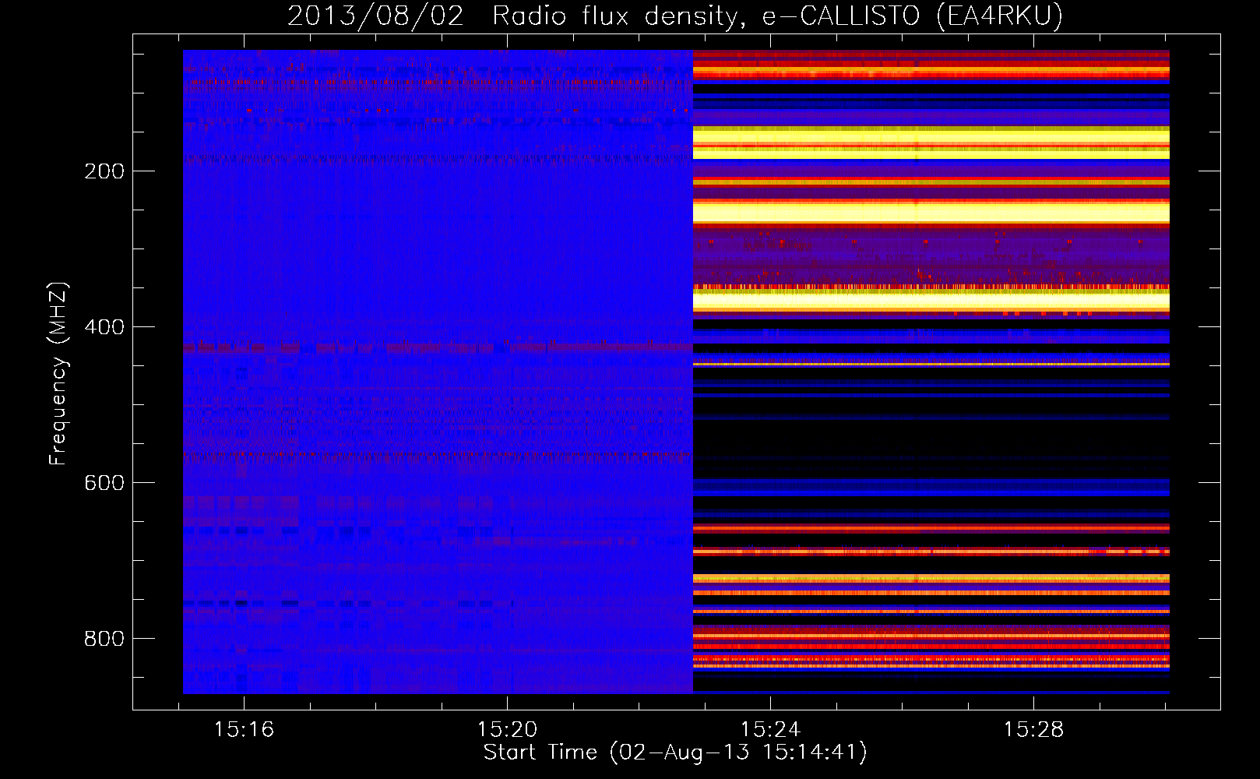Click the 15:28 time tick label
1260x779 pixels.
(x=1033, y=730)
